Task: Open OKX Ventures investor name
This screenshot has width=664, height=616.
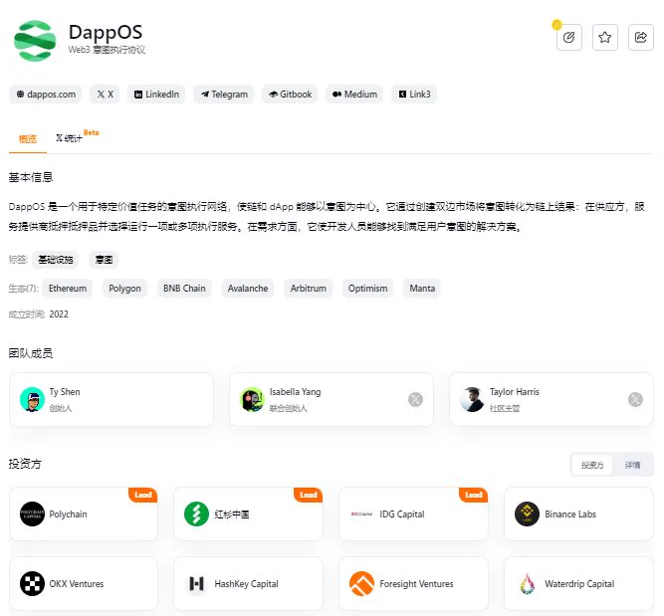Action: tap(77, 583)
